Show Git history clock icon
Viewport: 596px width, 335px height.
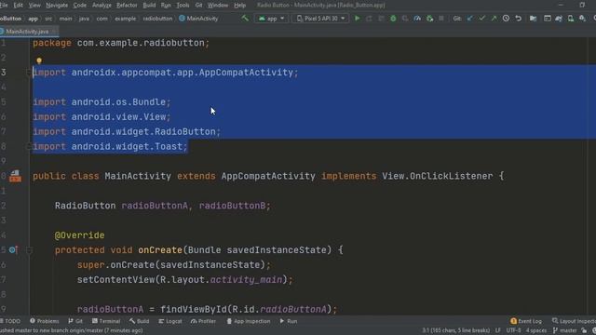(x=506, y=19)
